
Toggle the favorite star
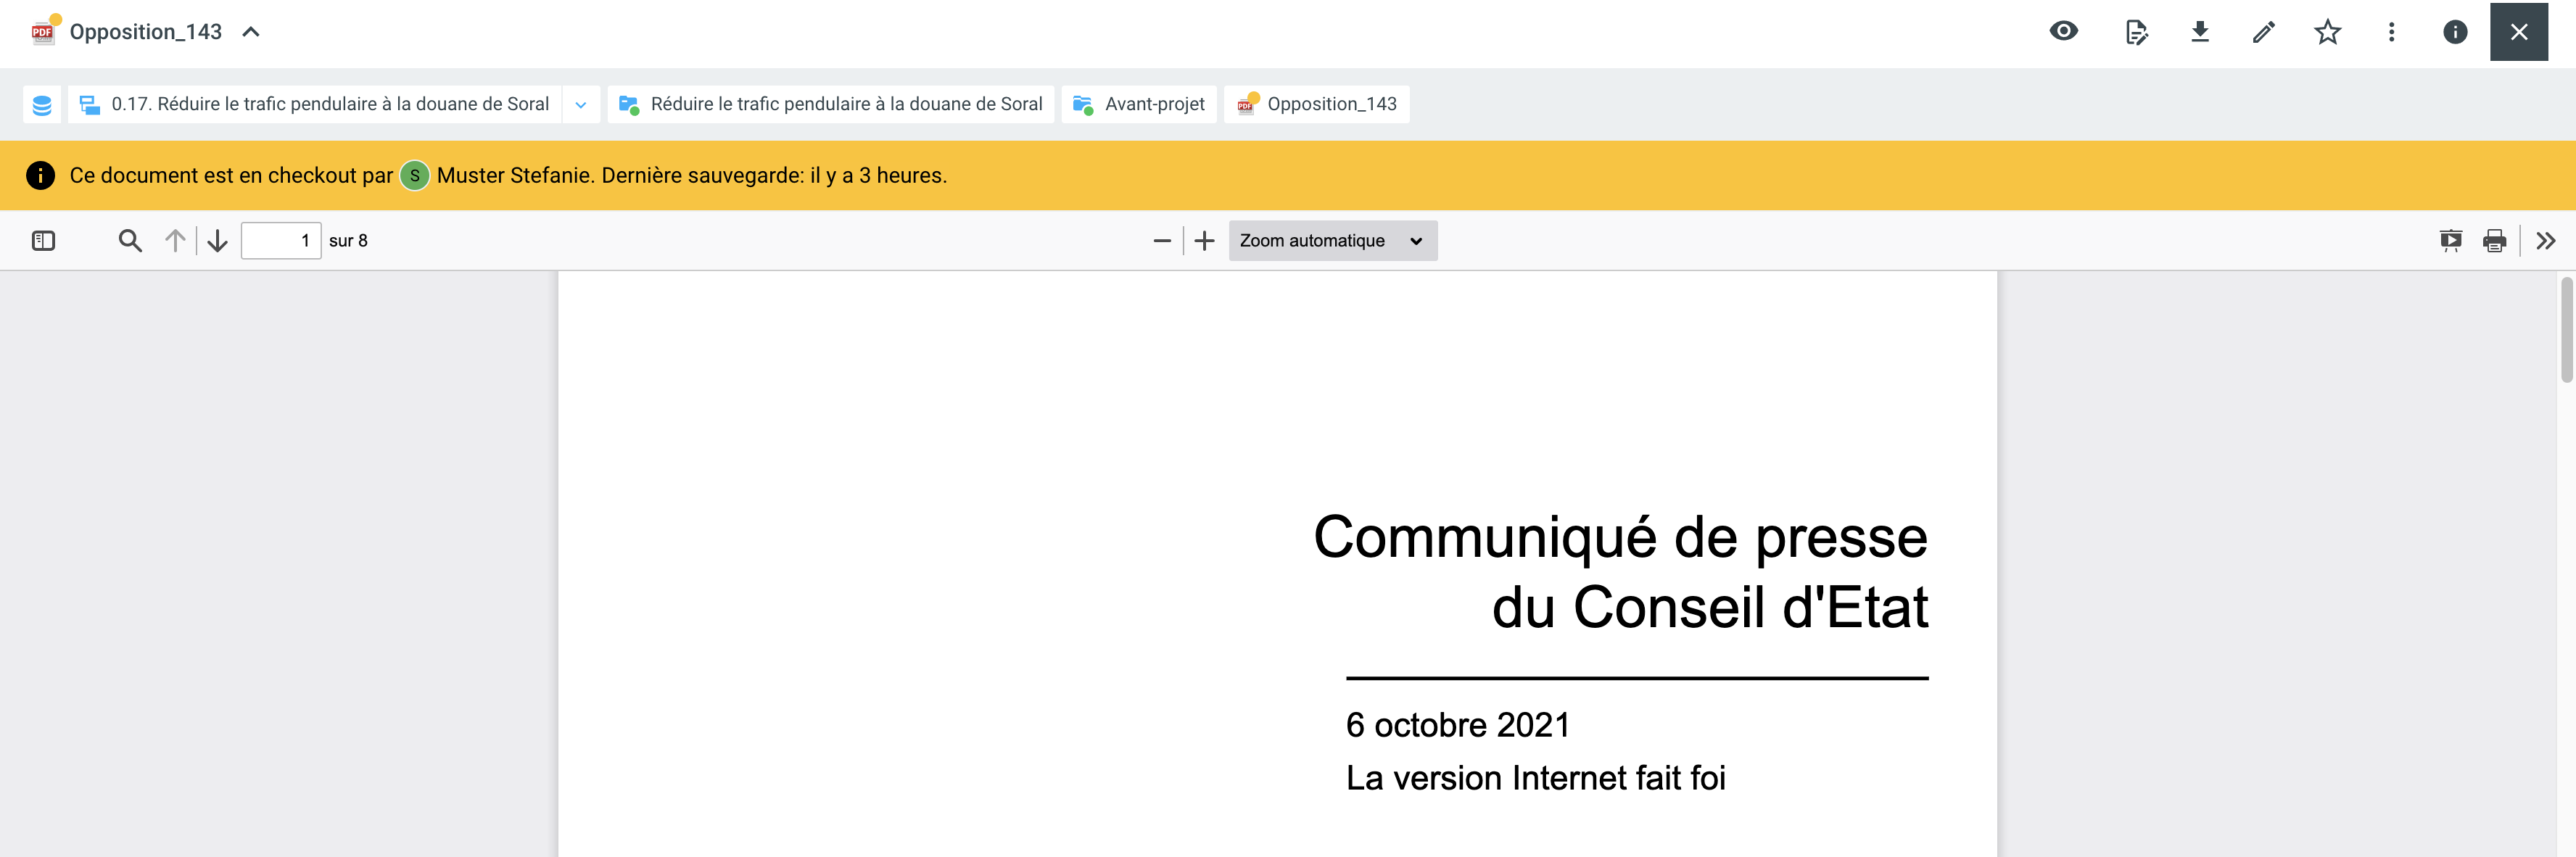pos(2327,32)
